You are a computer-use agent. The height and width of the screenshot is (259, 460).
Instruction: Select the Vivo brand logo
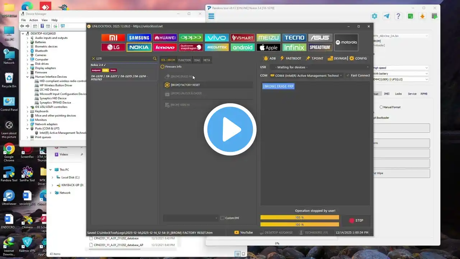(x=217, y=38)
